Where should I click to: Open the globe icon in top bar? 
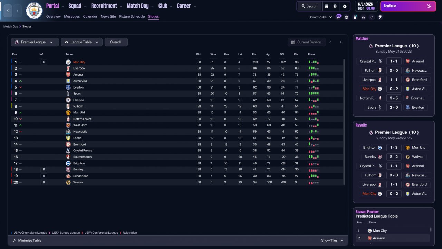pos(335,6)
